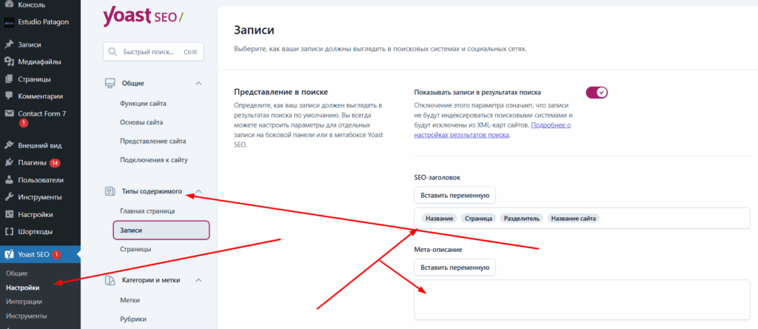Open Интеграции submenu under Yoast SEO

click(x=24, y=302)
